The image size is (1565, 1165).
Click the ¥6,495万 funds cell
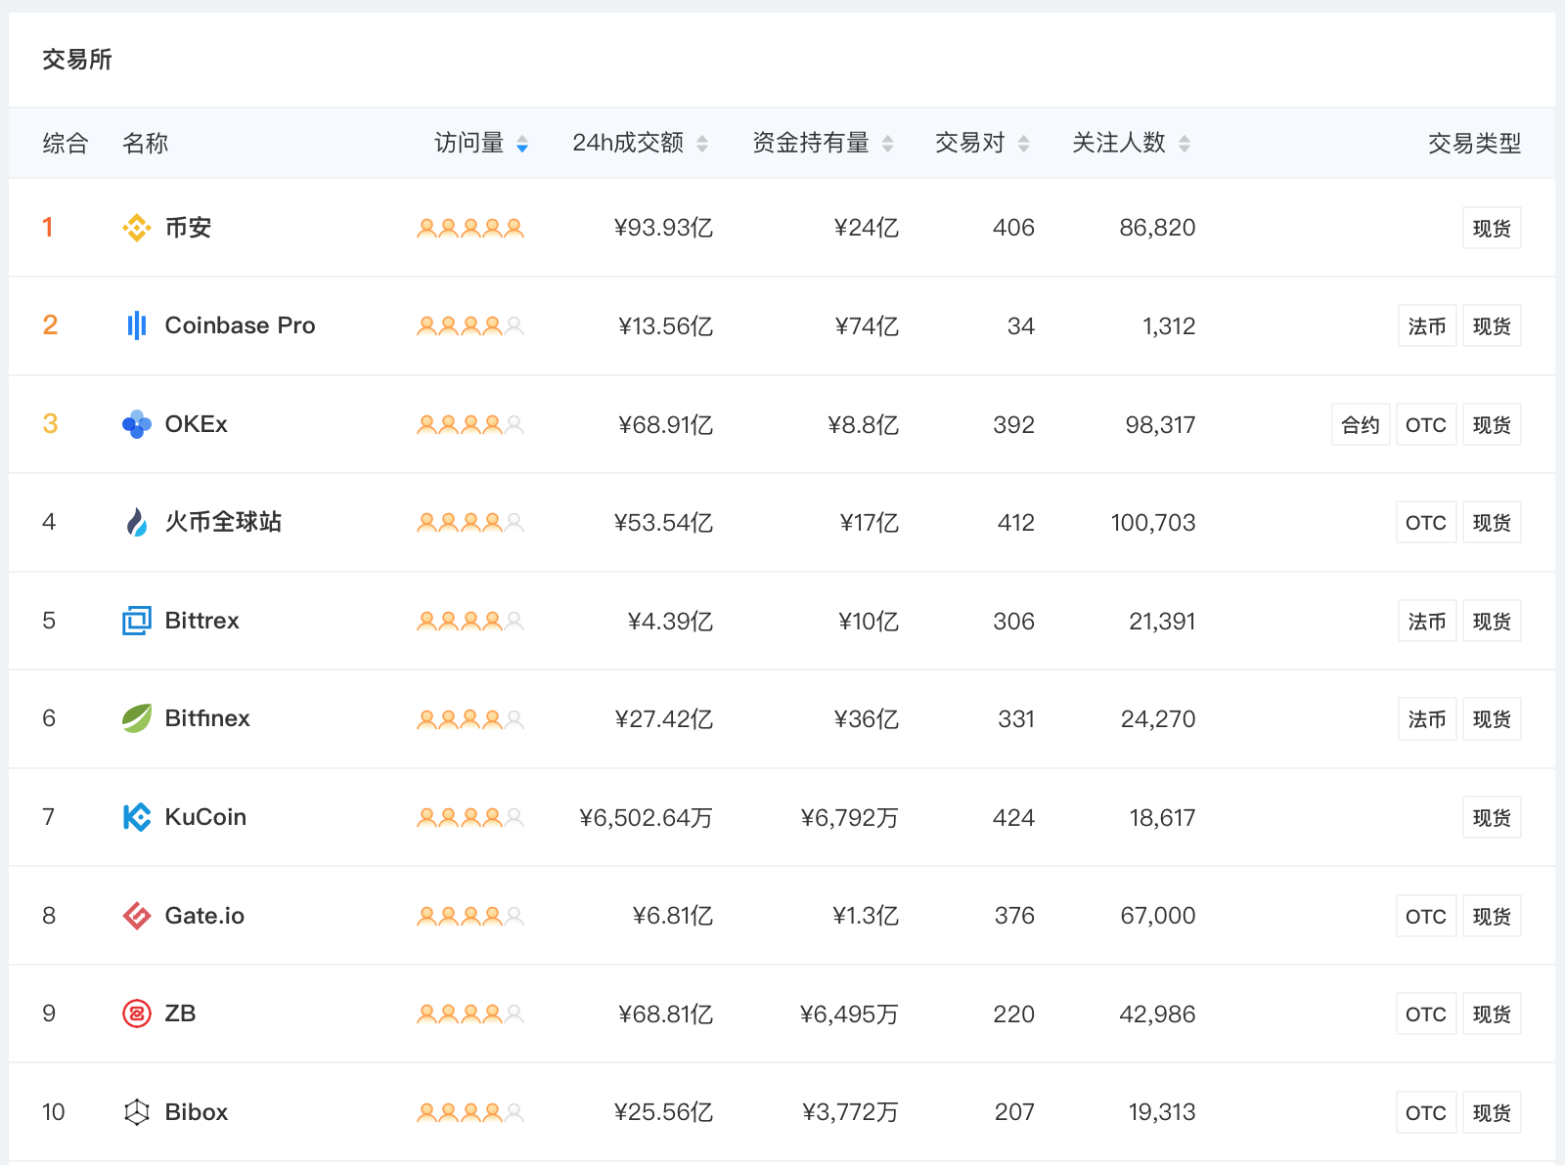click(x=849, y=1014)
